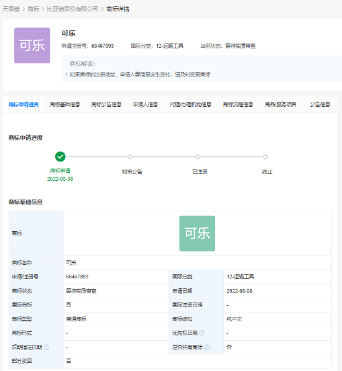Open the 申请人信息 tab

pyautogui.click(x=146, y=104)
